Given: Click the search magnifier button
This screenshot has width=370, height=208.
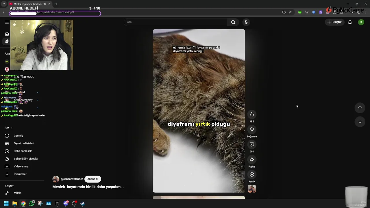Looking at the screenshot, I should point(233,22).
